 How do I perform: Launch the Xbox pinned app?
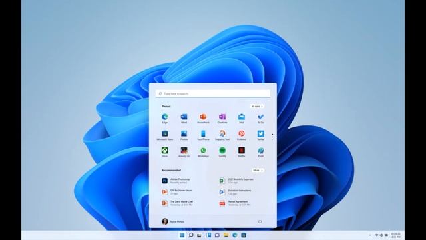(x=165, y=152)
